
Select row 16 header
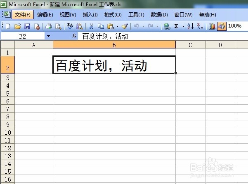pos(7,179)
